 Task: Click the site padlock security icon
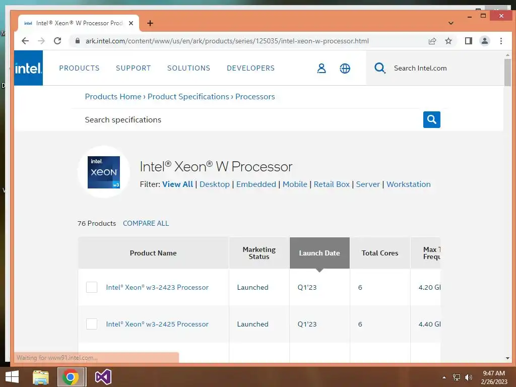click(x=77, y=41)
